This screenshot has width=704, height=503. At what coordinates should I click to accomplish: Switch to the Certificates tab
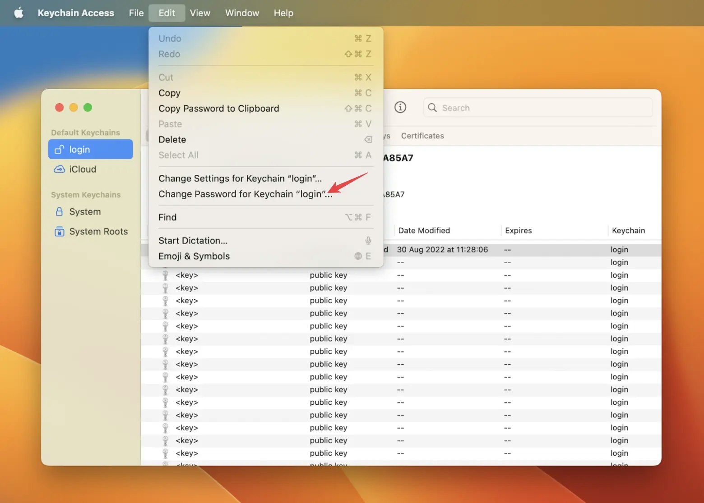point(422,136)
